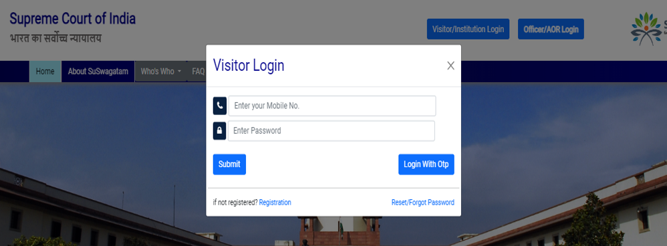Click Visitor/Institution Login button

[468, 29]
